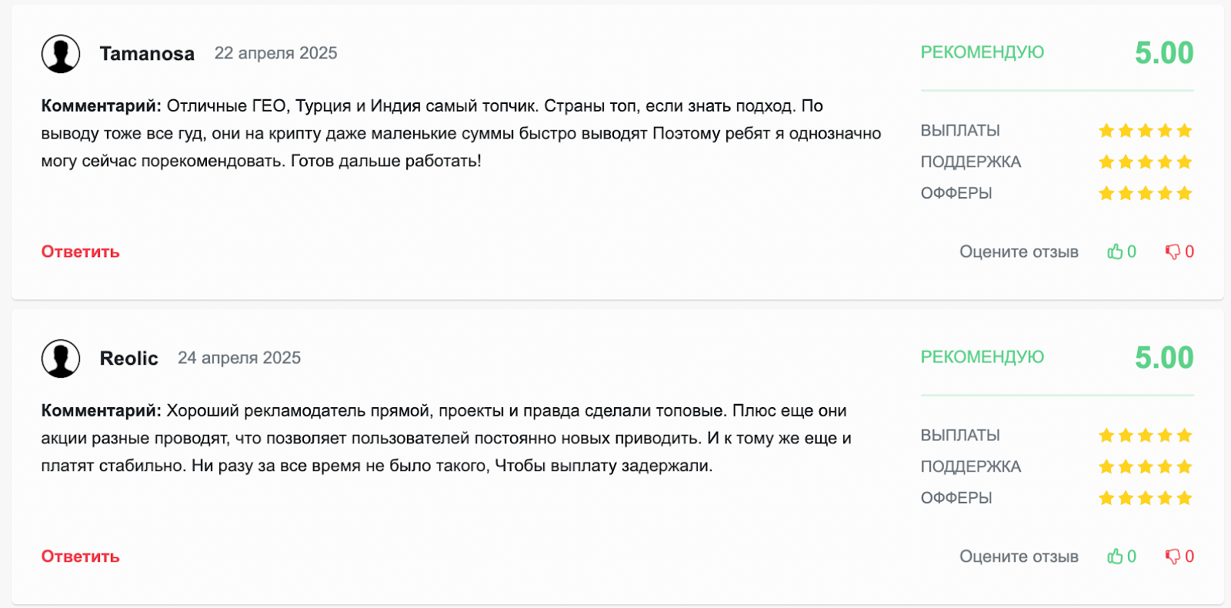The width and height of the screenshot is (1231, 608).
Task: Click Ответить under Reolic's comment
Action: pyautogui.click(x=79, y=556)
